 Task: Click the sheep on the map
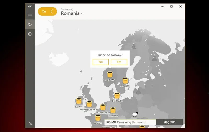(x=135, y=115)
